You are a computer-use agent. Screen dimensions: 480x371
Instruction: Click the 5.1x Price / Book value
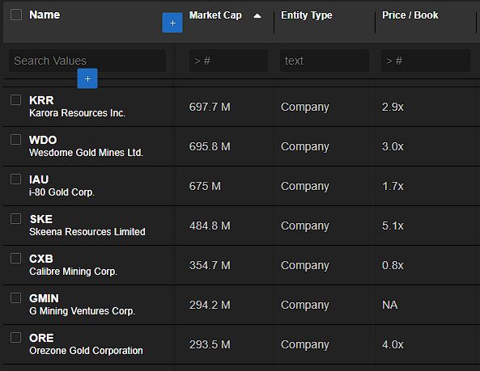393,226
